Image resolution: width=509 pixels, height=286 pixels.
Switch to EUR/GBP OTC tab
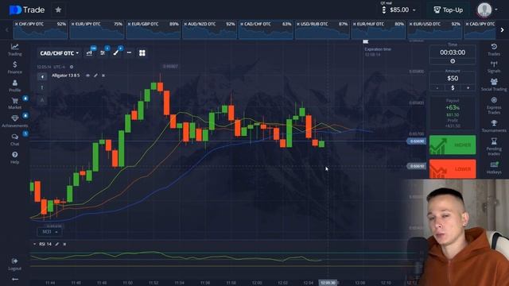click(153, 29)
